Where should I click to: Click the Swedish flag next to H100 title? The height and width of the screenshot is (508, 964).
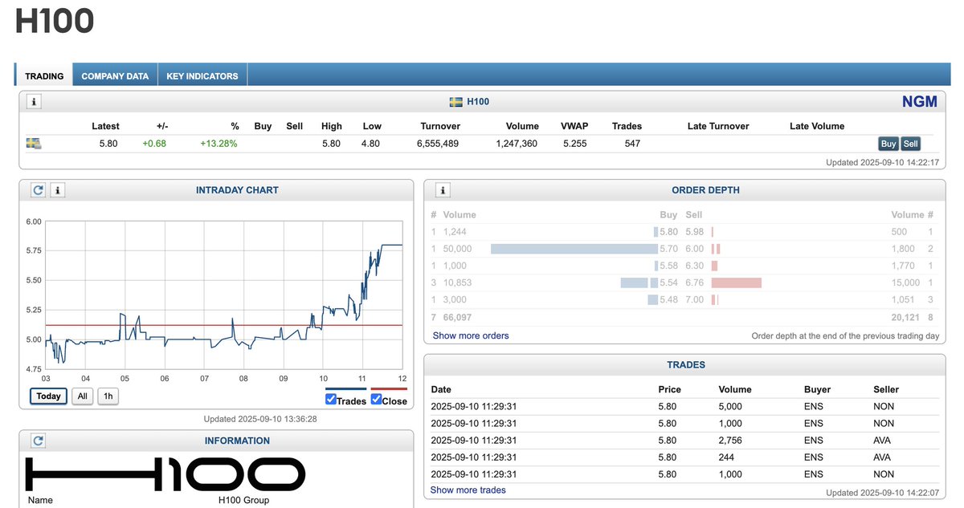455,102
